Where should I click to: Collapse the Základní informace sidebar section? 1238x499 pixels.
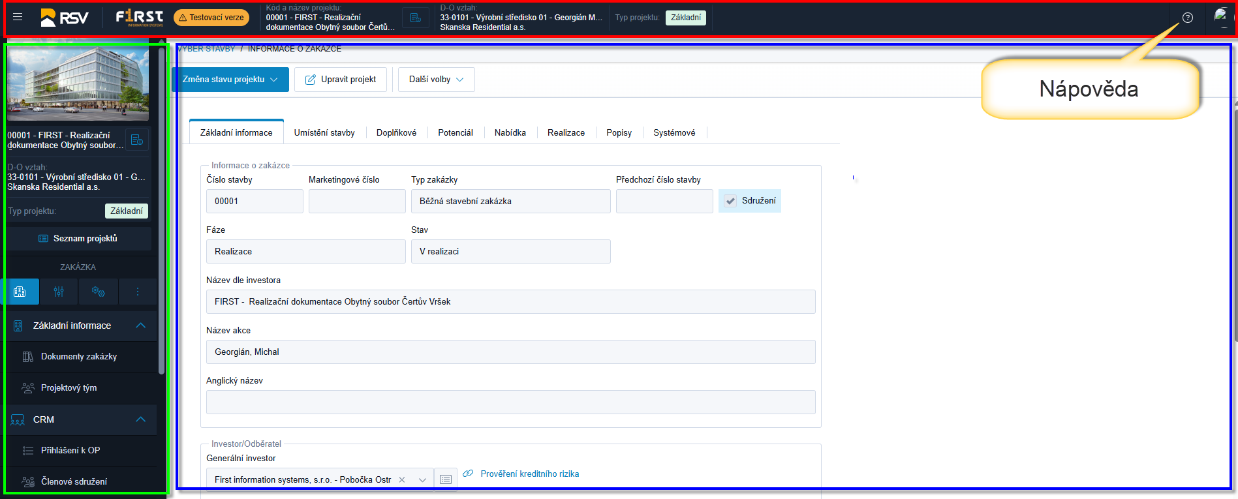coord(140,325)
